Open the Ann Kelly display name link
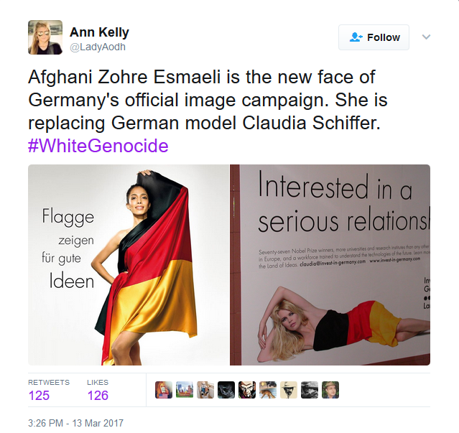Viewport: 459px width, 433px height. pyautogui.click(x=99, y=32)
